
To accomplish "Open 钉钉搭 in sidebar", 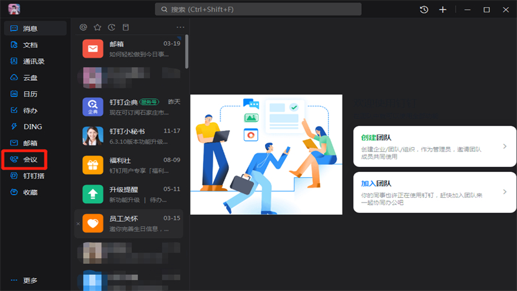I will tap(35, 176).
